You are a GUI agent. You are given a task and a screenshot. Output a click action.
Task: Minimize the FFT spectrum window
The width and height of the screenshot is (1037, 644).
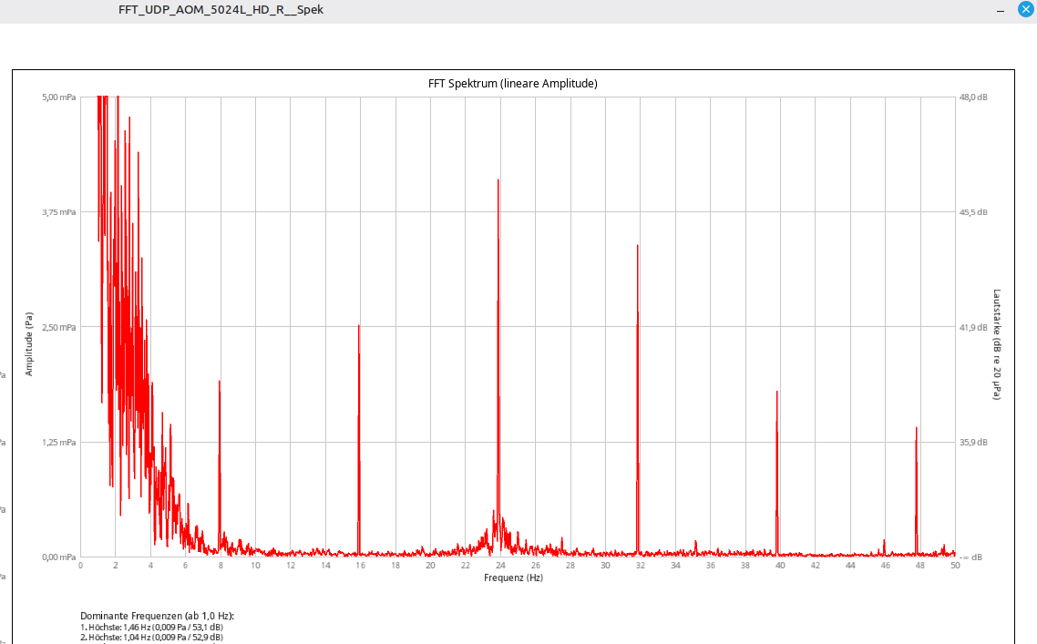tap(1000, 11)
